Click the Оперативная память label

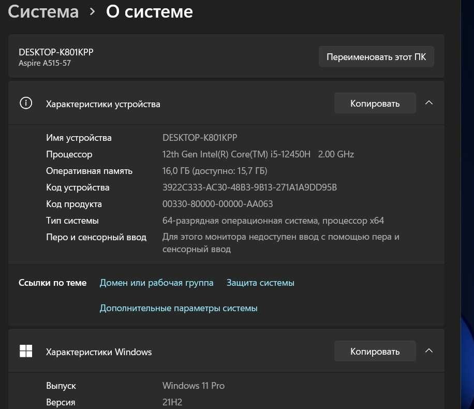[x=89, y=171]
